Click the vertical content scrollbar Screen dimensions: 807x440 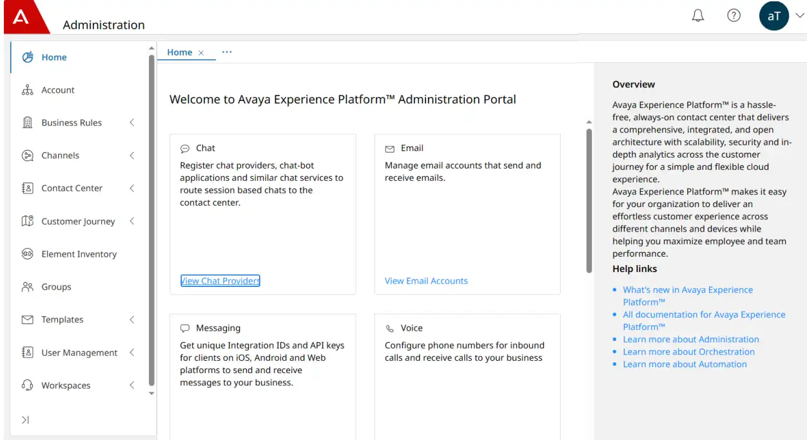(588, 199)
